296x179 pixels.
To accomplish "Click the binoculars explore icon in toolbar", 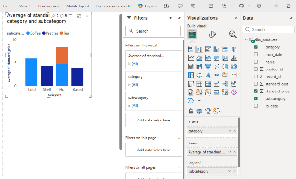I will [166, 6].
